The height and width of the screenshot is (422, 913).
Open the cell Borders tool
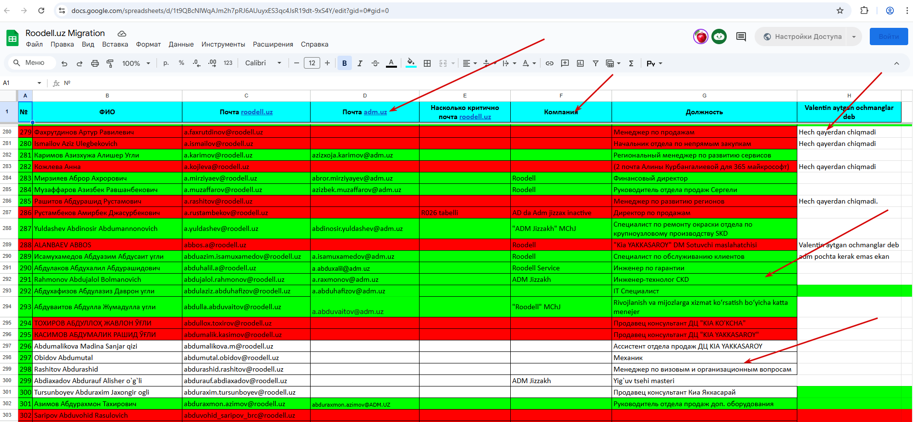tap(427, 63)
